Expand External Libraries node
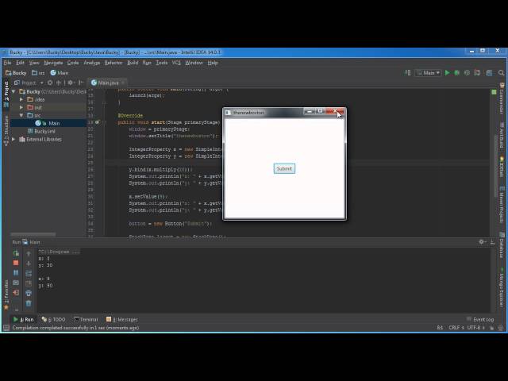Image resolution: width=508 pixels, height=381 pixels. point(13,140)
